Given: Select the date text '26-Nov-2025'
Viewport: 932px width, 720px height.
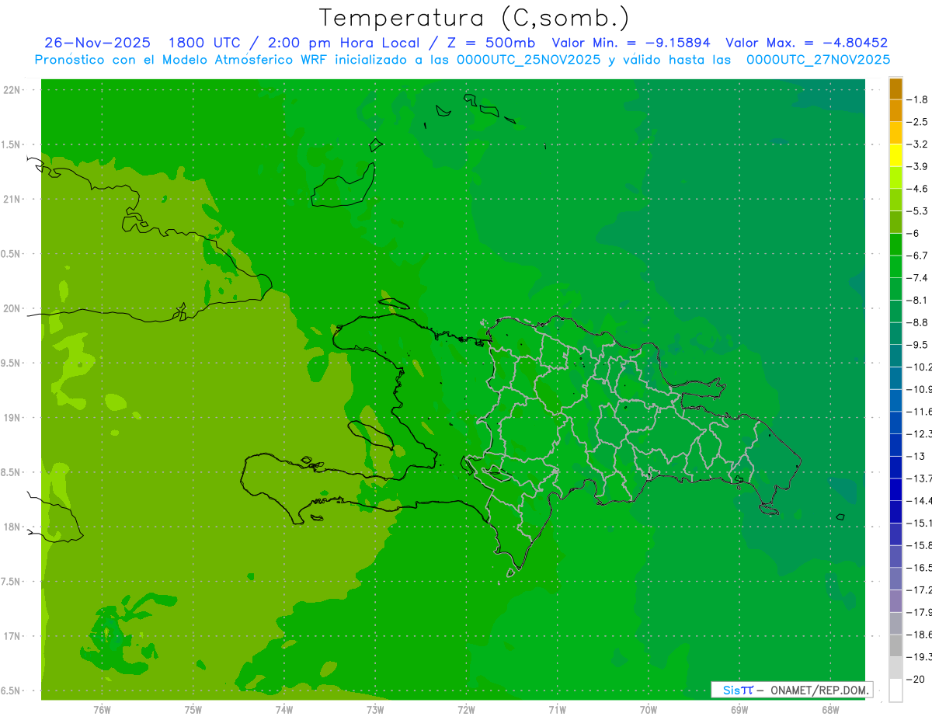Looking at the screenshot, I should [97, 43].
